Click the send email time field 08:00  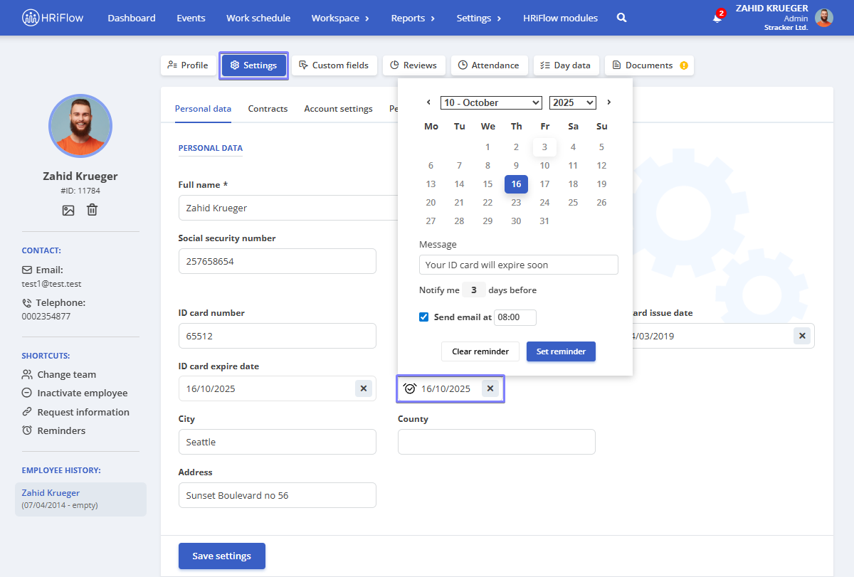[515, 317]
